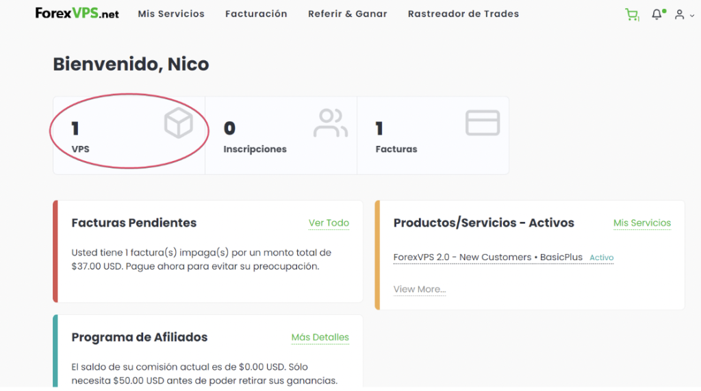Open Más Detalles for Programa de Afiliados
Screen dimensions: 701x391
[x=320, y=337]
